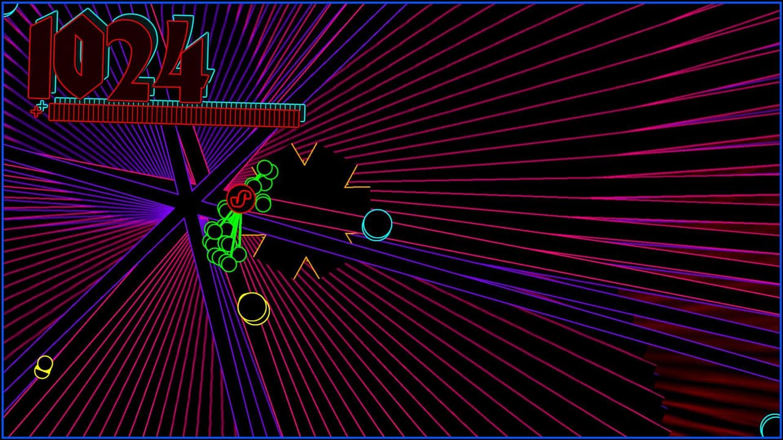Image resolution: width=783 pixels, height=440 pixels.
Task: Click the red player orb with the S symbol
Action: tap(241, 199)
